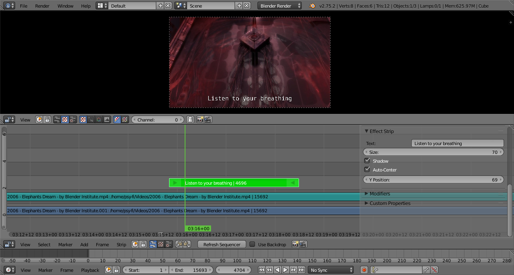514x275 pixels.
Task: Open the sequencer editor type selector
Action: point(9,244)
